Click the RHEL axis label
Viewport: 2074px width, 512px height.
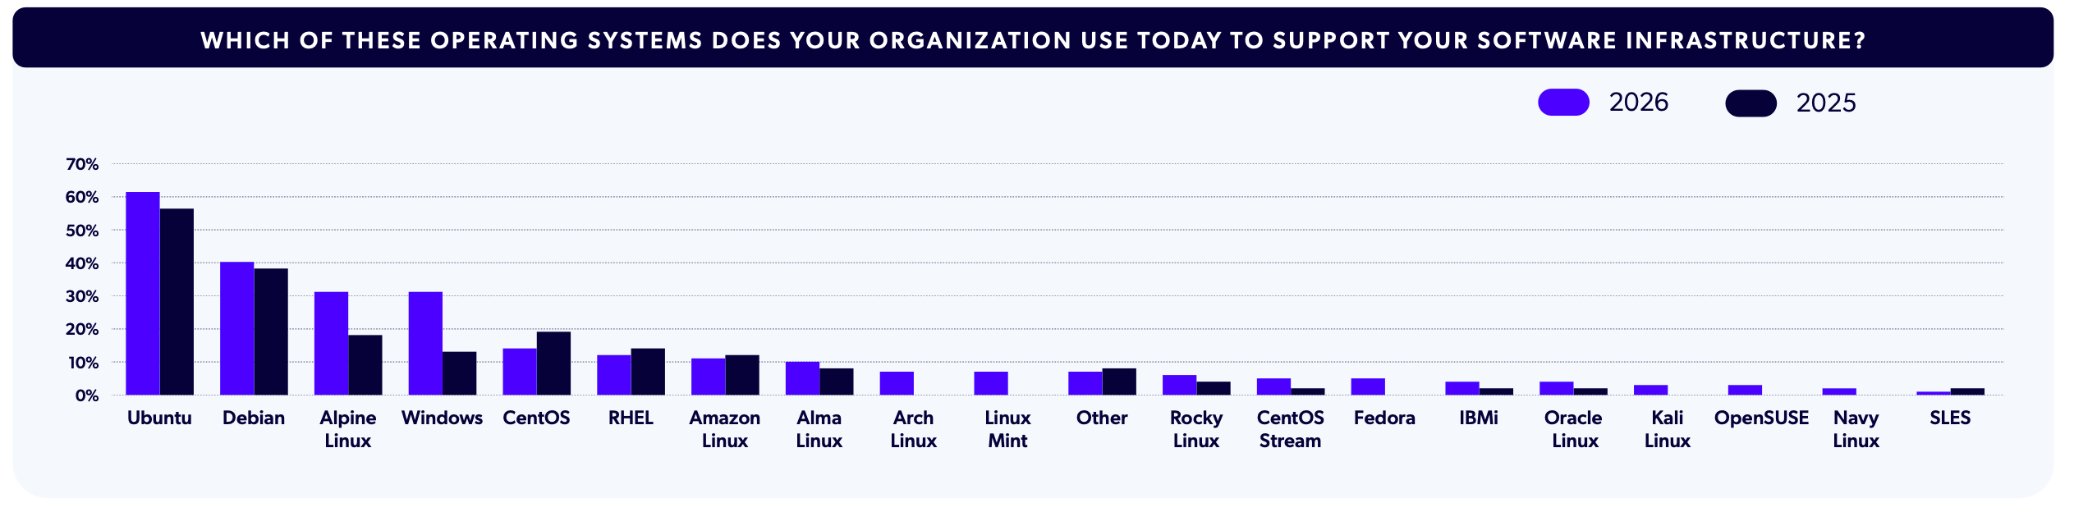click(631, 418)
